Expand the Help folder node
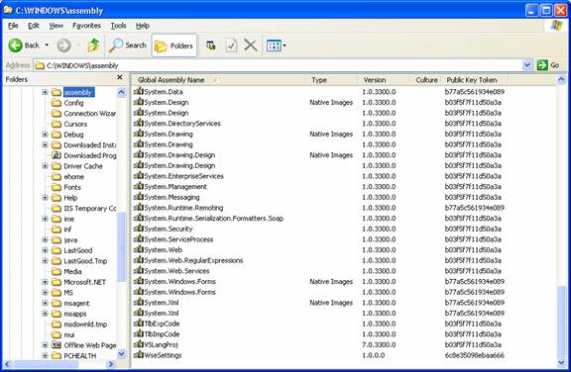 point(45,198)
